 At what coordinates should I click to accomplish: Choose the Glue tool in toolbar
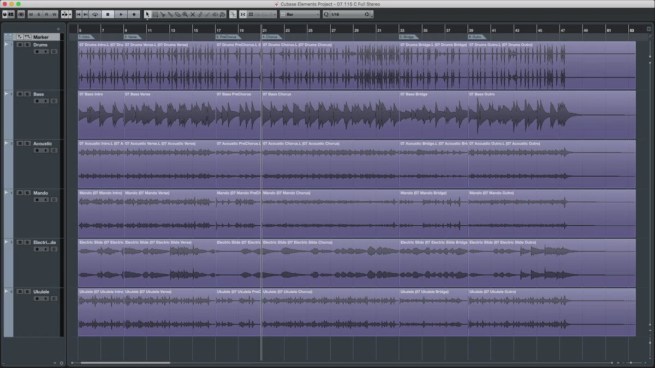click(170, 14)
